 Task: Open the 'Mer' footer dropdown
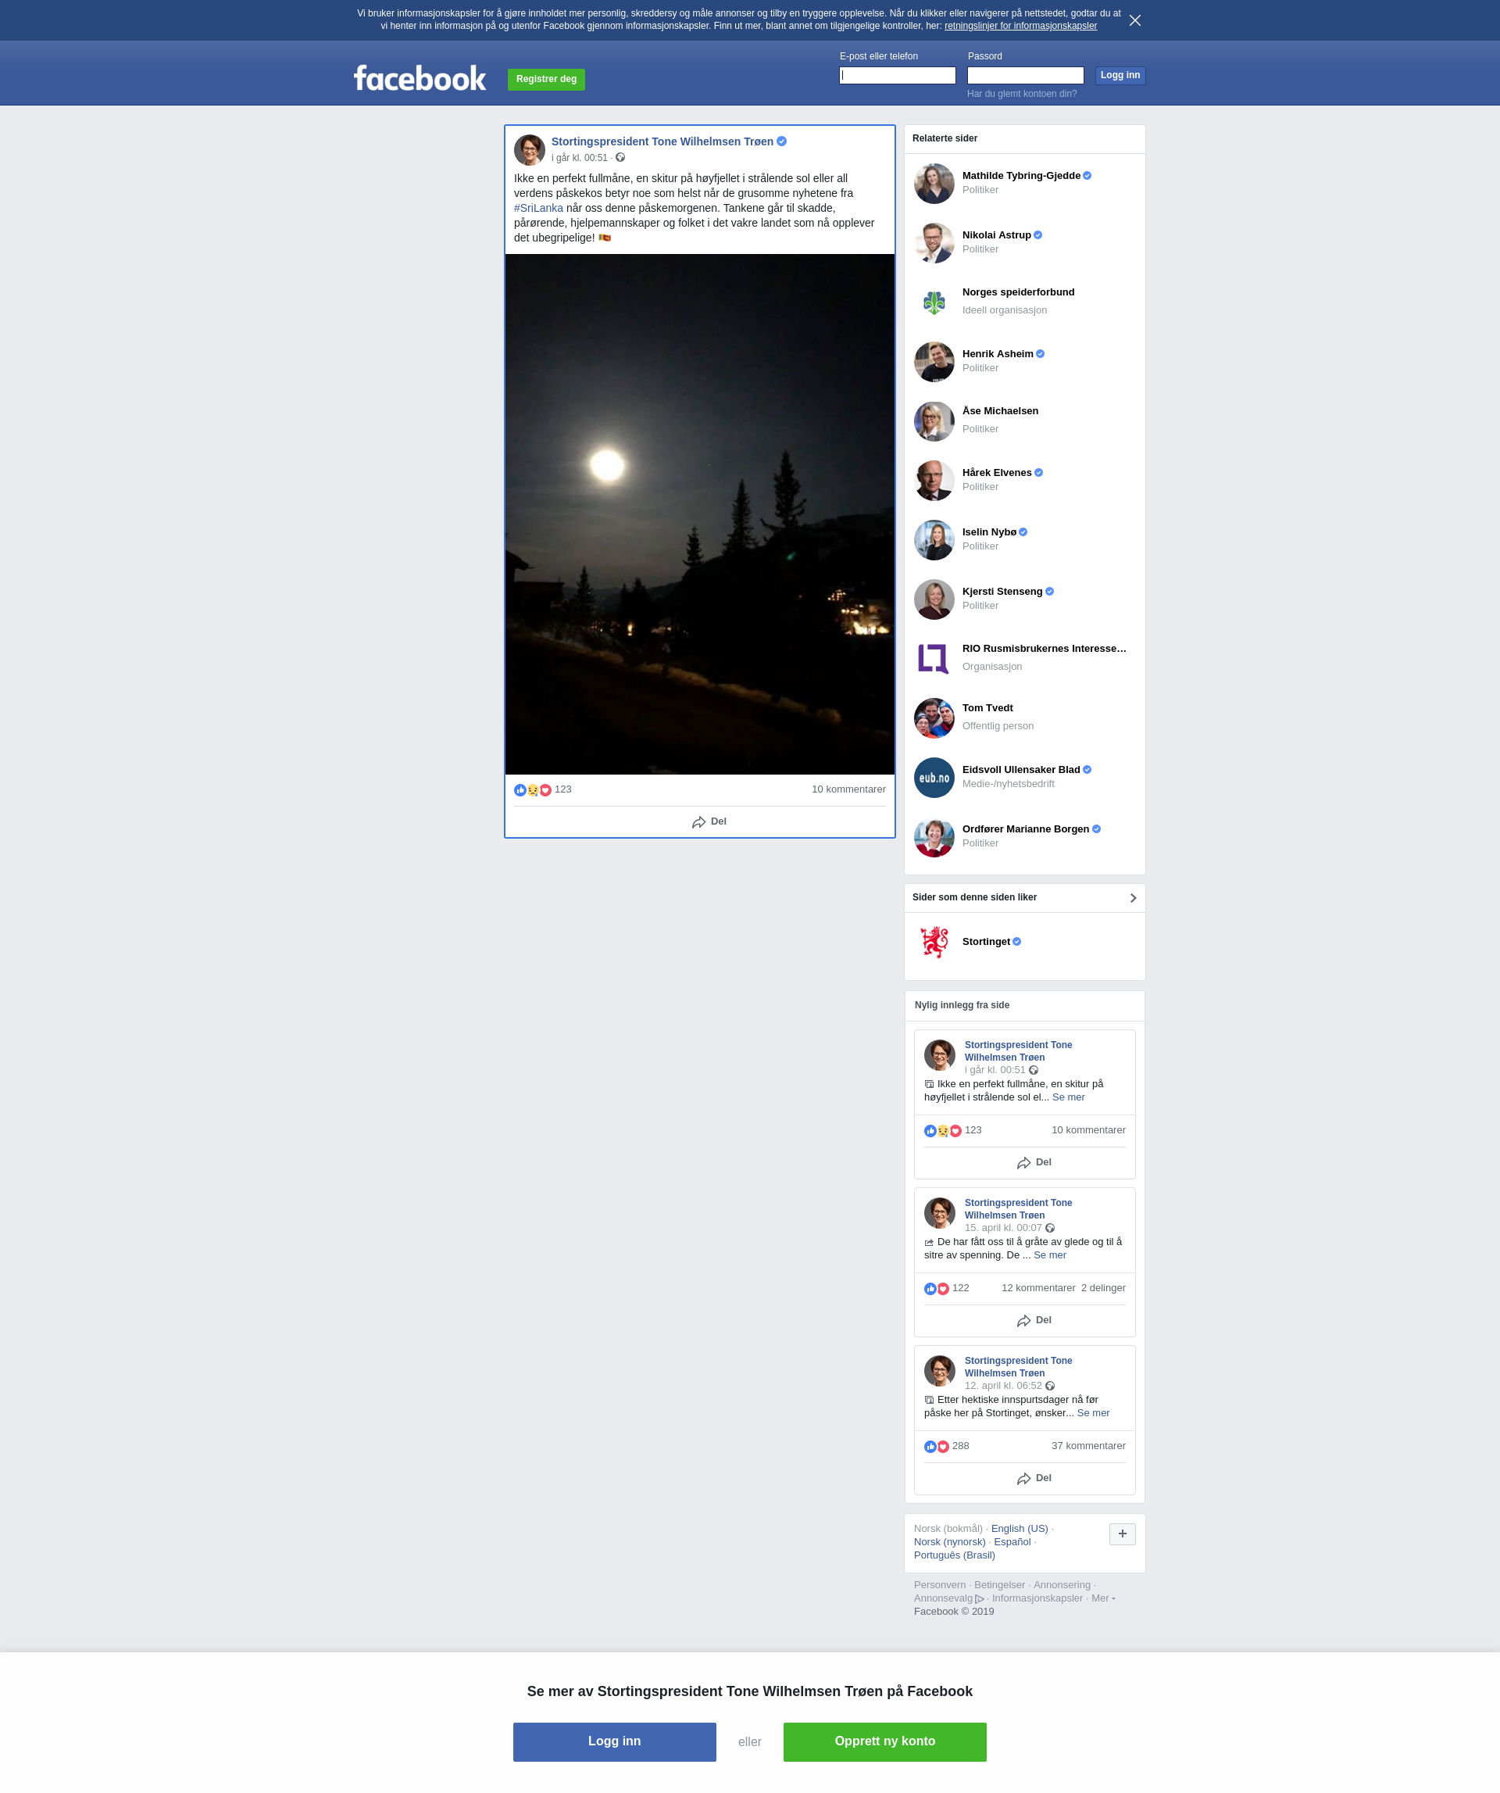[1102, 1598]
